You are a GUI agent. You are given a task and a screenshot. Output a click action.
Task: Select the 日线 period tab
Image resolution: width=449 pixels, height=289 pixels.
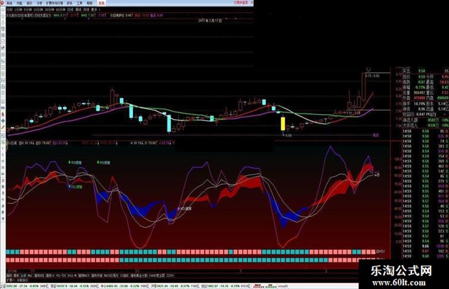tap(70, 9)
